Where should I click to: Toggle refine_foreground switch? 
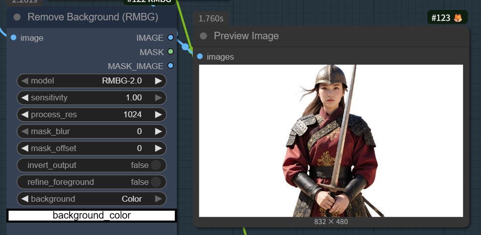coord(156,182)
